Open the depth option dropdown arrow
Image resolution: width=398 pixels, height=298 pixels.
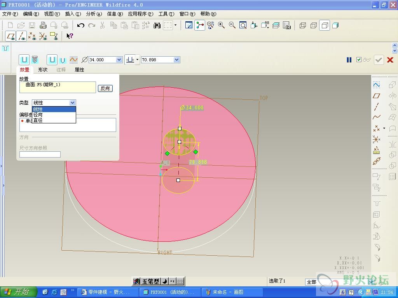coord(137,60)
